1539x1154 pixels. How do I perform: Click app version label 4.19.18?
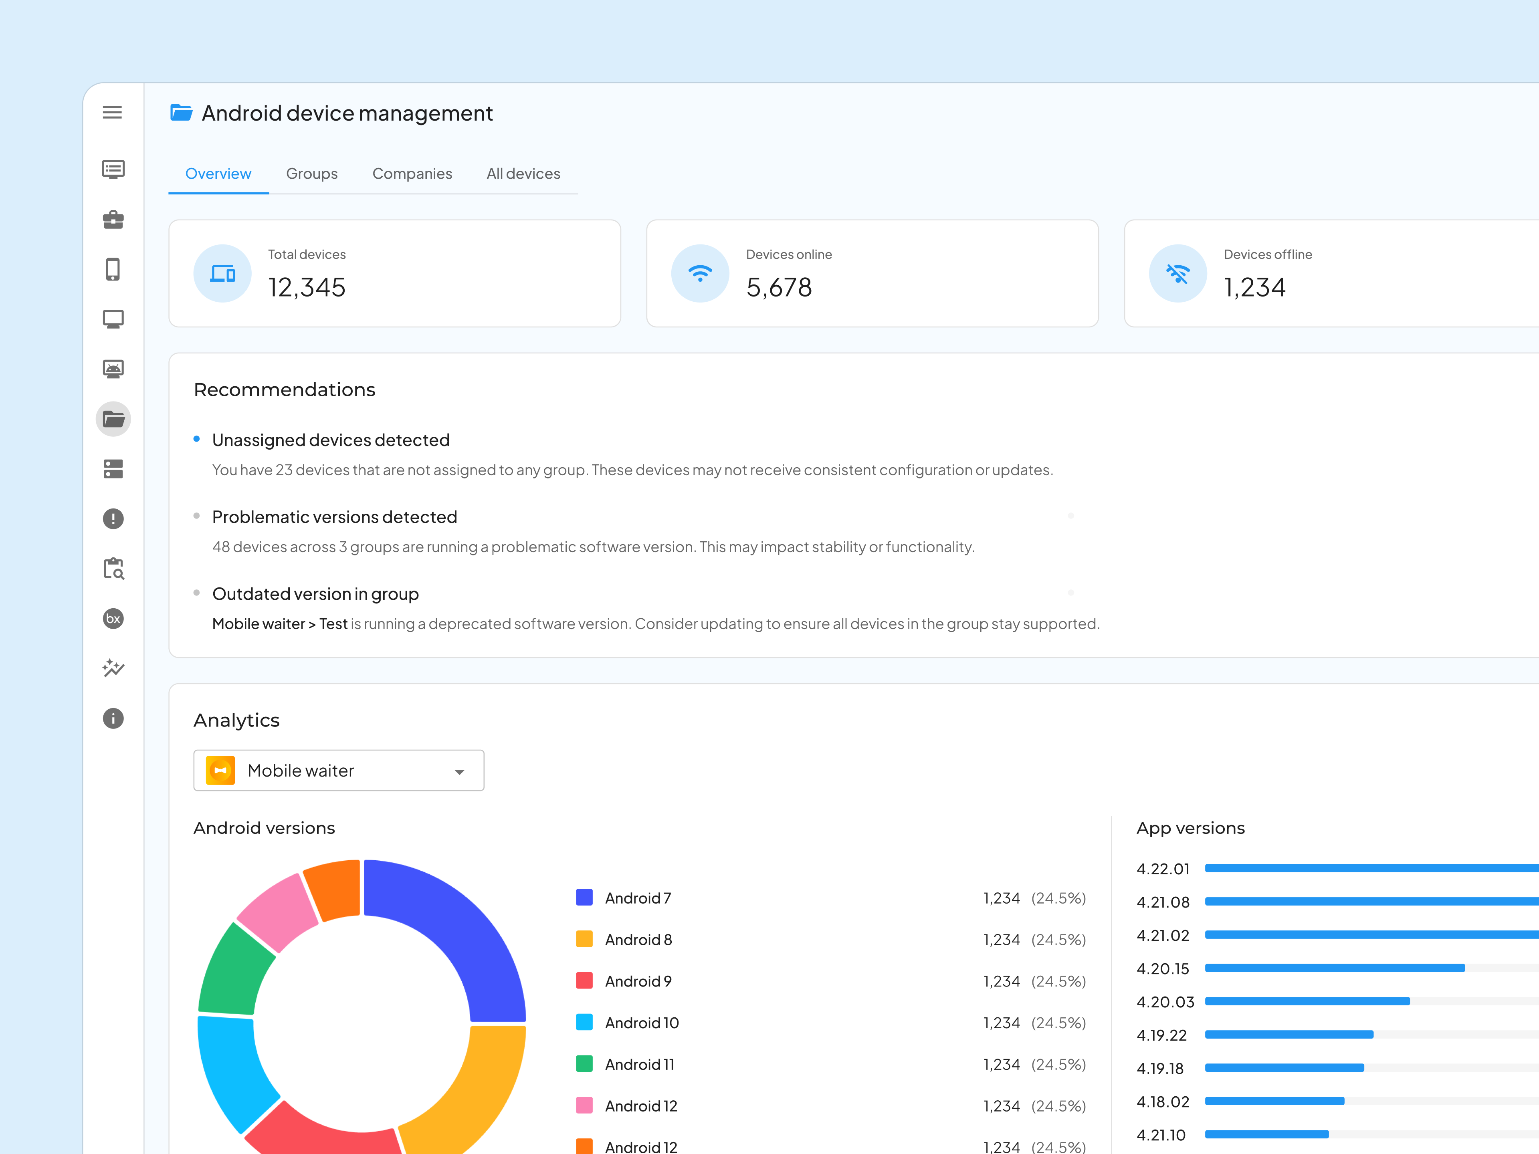(x=1160, y=1068)
